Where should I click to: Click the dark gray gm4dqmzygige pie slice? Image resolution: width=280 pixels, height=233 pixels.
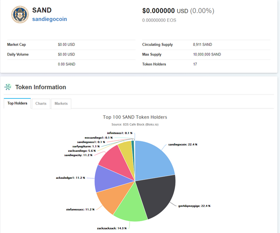point(157,195)
